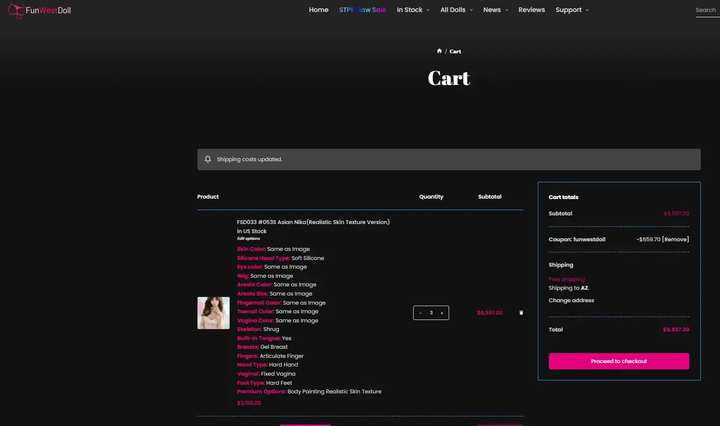Screen dimensions: 720x426
Task: Remove the funwestdoll coupon
Action: [x=675, y=239]
